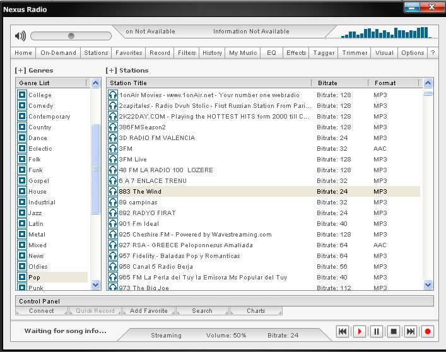Sort by the Station Title column header
This screenshot has height=352, width=446.
point(209,83)
